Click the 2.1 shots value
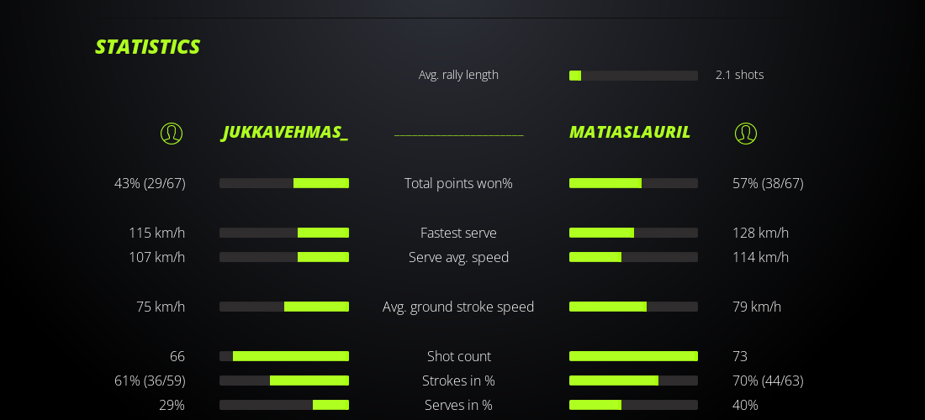This screenshot has width=925, height=420. [739, 75]
